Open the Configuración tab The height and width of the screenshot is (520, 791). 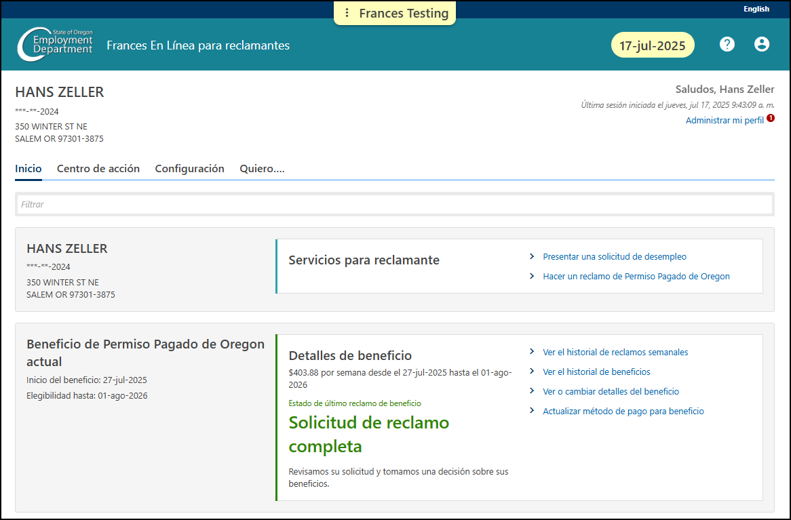[x=190, y=169]
